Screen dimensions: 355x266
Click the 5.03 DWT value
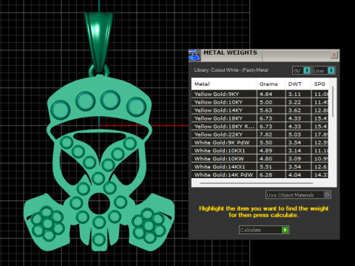(294, 134)
